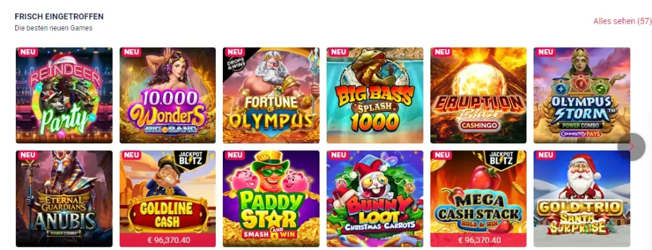Select Paddy Star Smash and Win

click(271, 198)
